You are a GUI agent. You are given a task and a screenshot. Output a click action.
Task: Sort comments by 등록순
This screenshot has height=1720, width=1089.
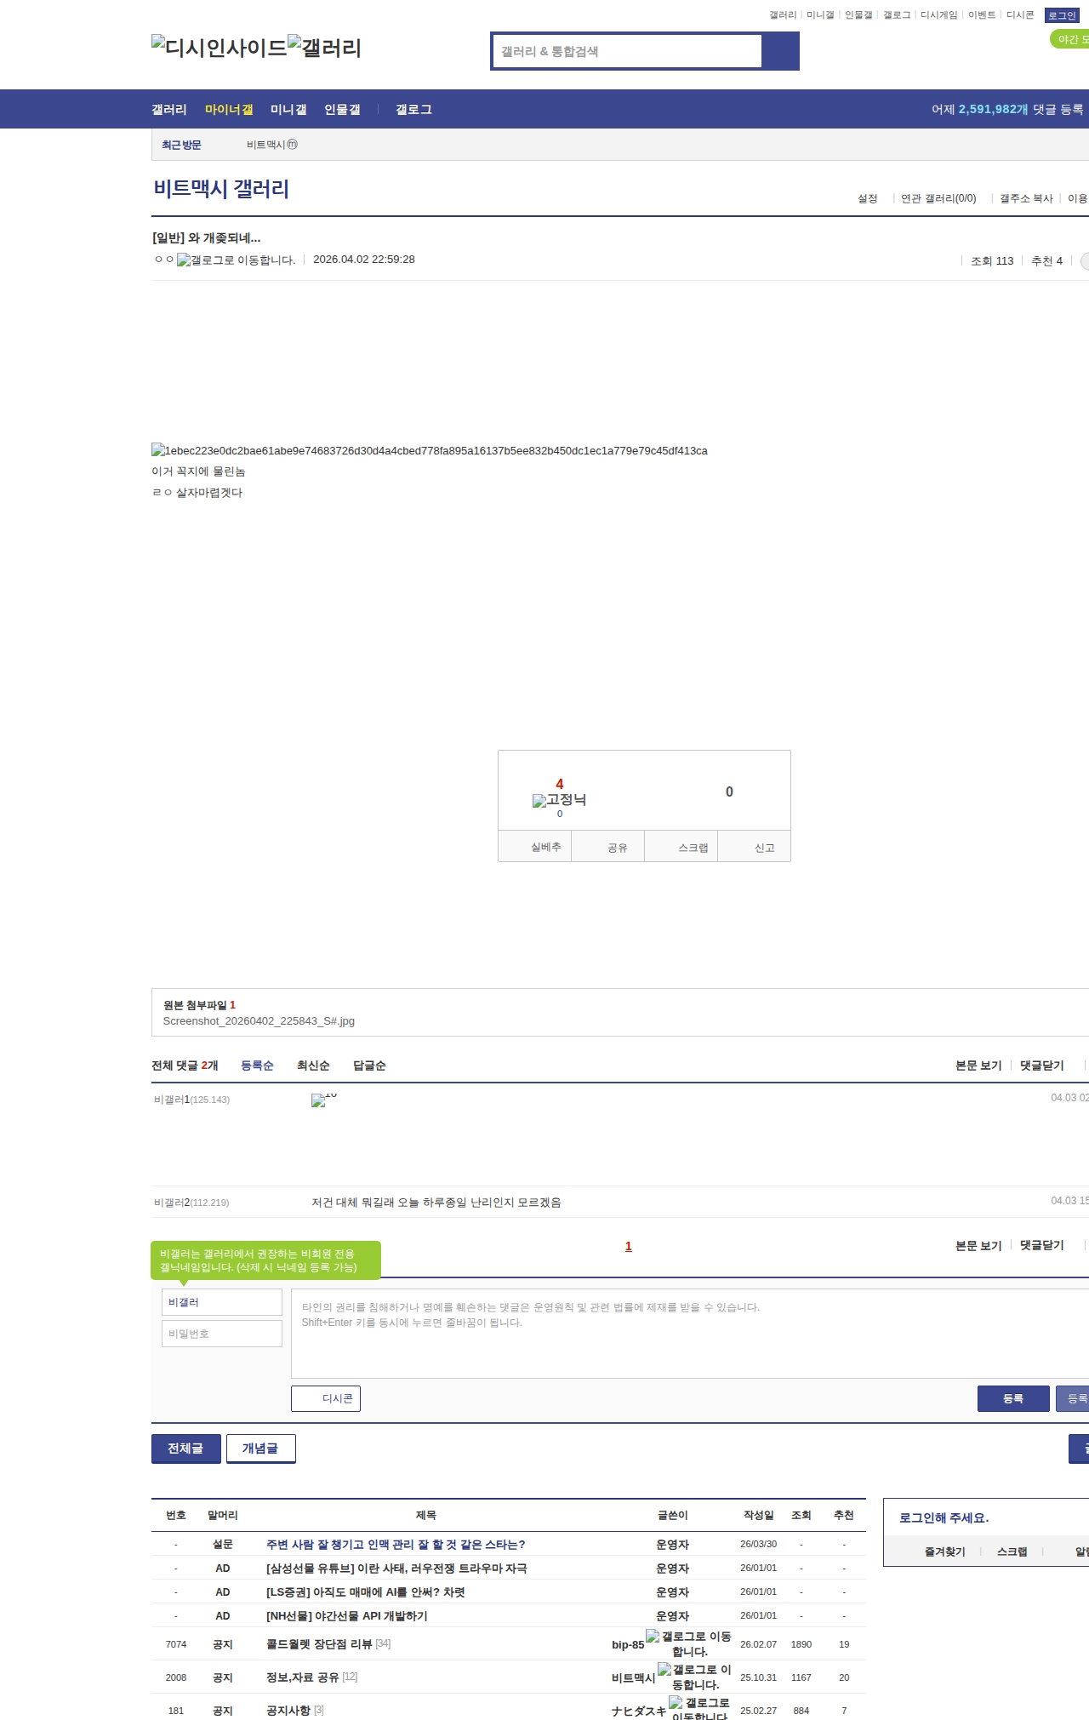[x=257, y=1065]
